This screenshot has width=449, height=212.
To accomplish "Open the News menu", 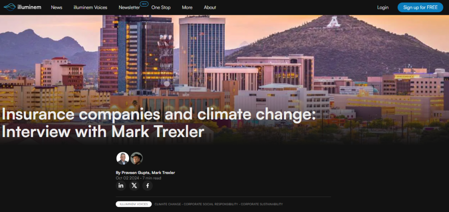I will click(57, 7).
